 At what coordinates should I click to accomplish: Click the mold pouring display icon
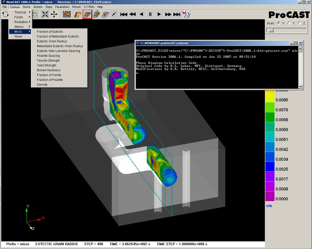(x=67, y=14)
